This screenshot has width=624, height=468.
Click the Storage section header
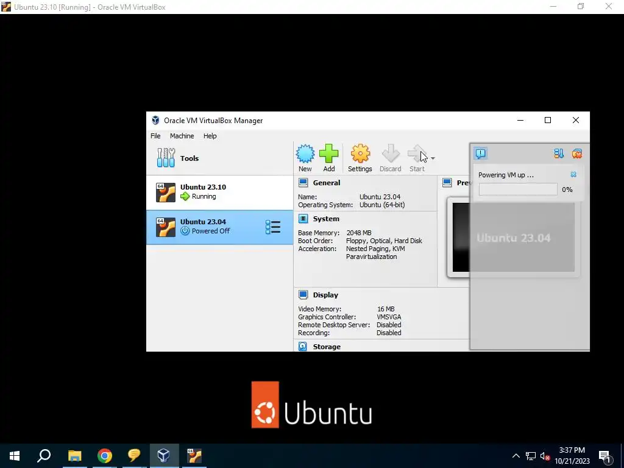tap(327, 347)
